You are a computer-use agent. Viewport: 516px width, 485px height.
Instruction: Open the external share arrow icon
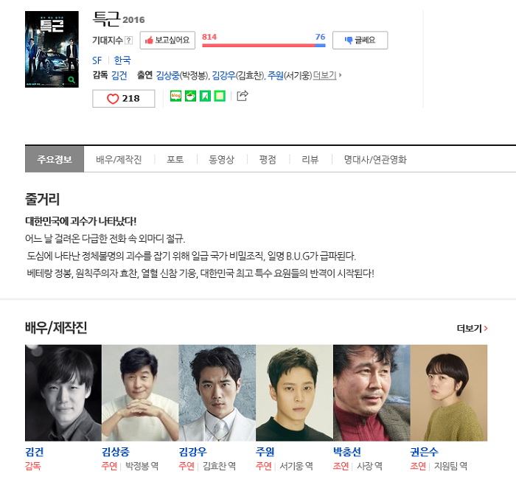pyautogui.click(x=243, y=96)
